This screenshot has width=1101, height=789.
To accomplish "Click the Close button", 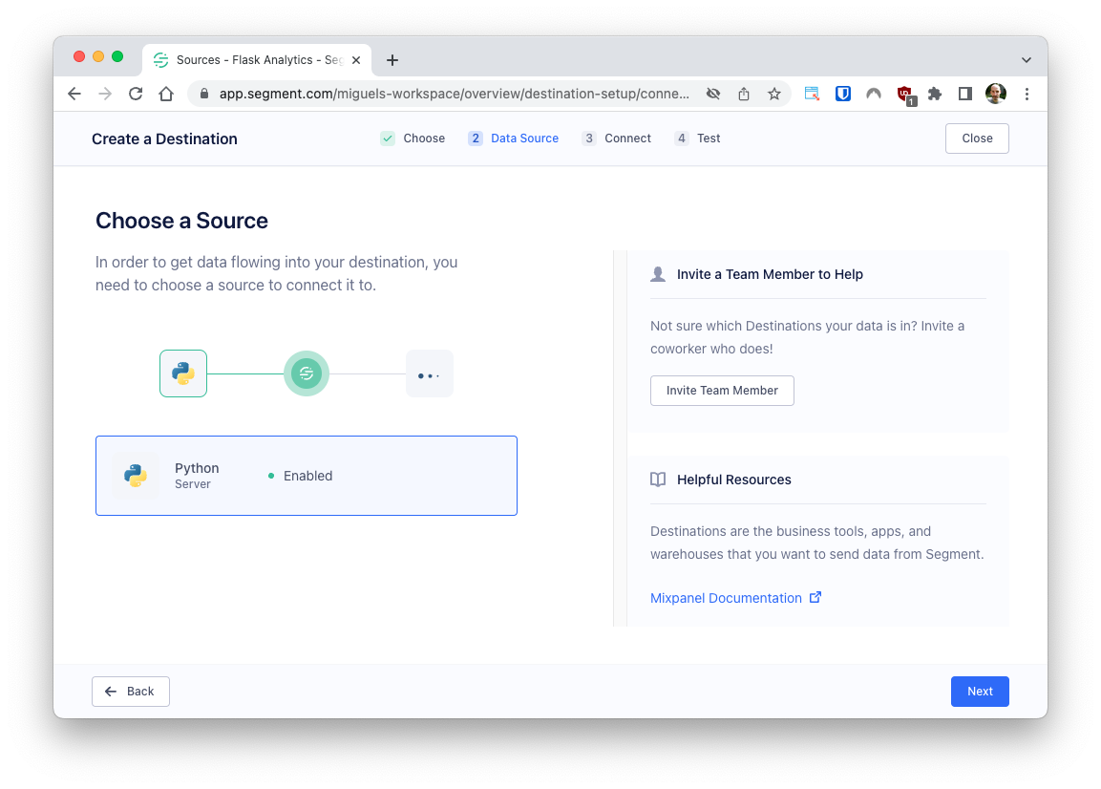I will (x=977, y=139).
